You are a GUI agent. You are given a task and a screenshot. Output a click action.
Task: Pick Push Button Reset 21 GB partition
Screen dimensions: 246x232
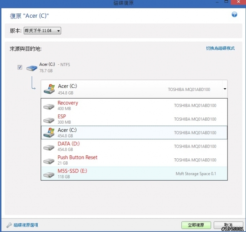(134, 160)
